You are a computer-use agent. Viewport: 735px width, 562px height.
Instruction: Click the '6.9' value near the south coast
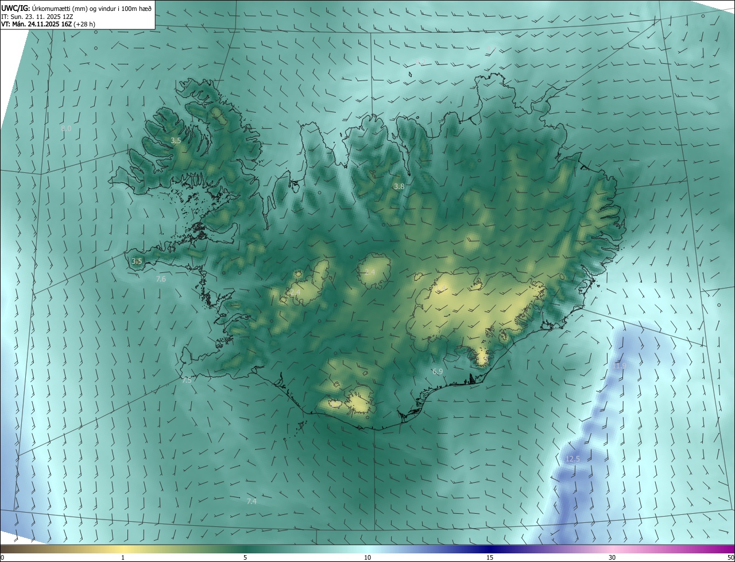point(438,372)
